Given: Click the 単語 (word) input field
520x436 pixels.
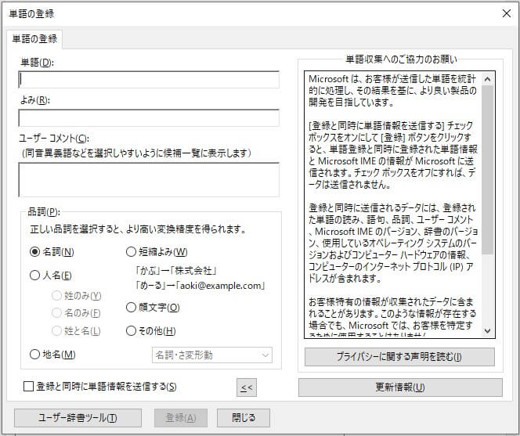Looking at the screenshot, I should click(x=149, y=80).
